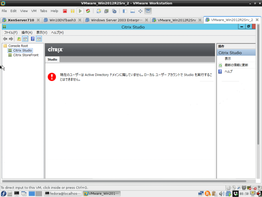Power off VM with red stop icon

coord(65,11)
